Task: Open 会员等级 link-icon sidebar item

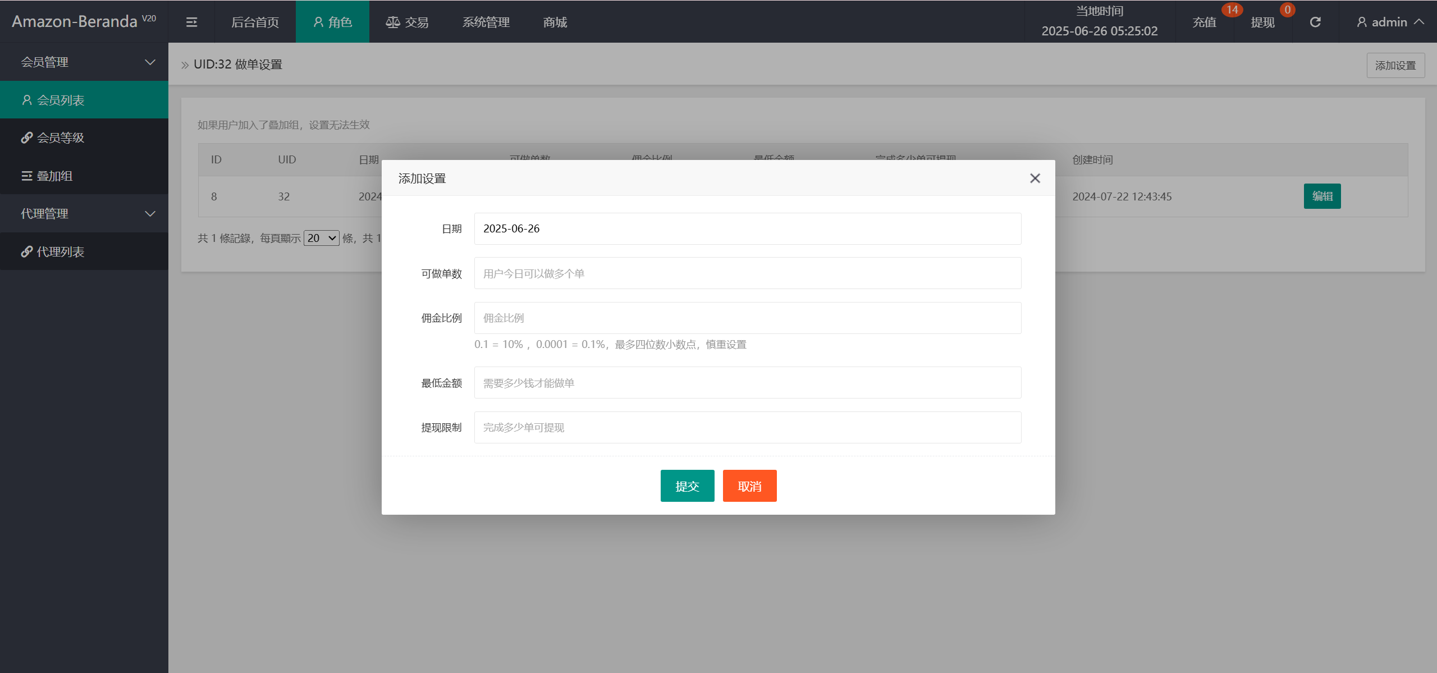Action: (x=61, y=138)
